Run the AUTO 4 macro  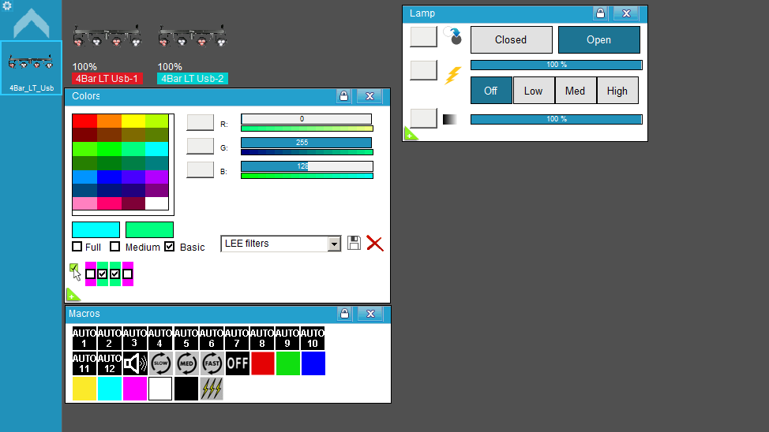160,338
